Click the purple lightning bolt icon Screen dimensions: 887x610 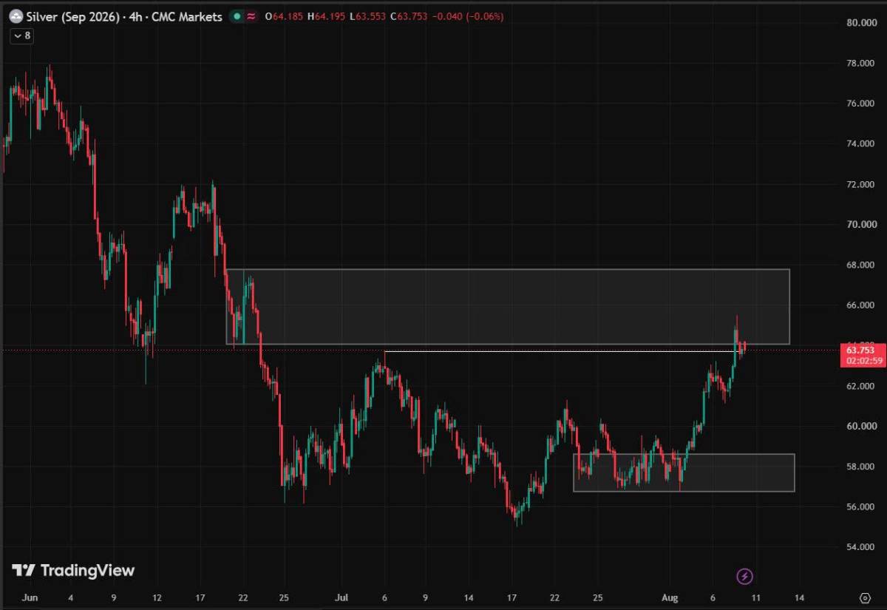click(x=745, y=576)
